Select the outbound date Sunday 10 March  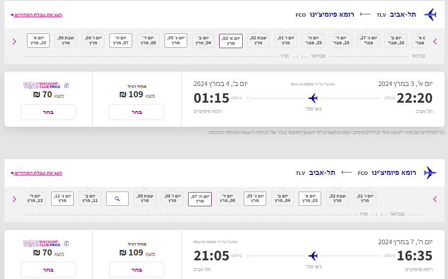coord(38,41)
